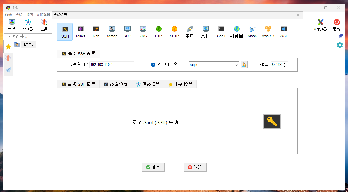Click the 远程主机 address input field

[x=111, y=65]
